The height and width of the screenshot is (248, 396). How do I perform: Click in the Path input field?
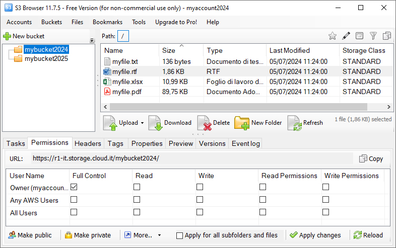[123, 36]
